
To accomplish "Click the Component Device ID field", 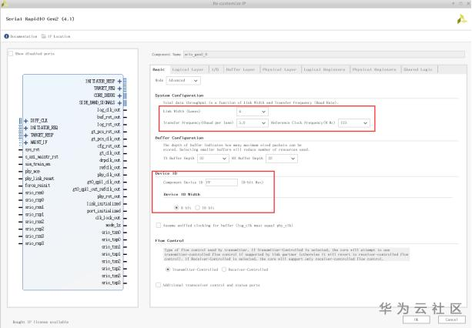I will (x=222, y=182).
